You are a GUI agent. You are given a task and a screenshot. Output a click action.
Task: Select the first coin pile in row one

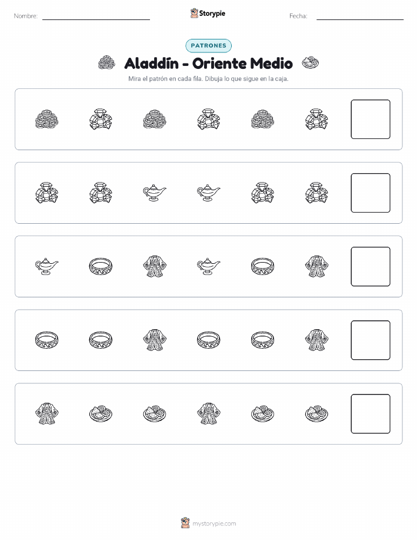pos(47,120)
